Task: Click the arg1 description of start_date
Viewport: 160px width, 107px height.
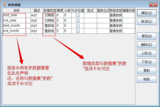Action: tap(37, 15)
